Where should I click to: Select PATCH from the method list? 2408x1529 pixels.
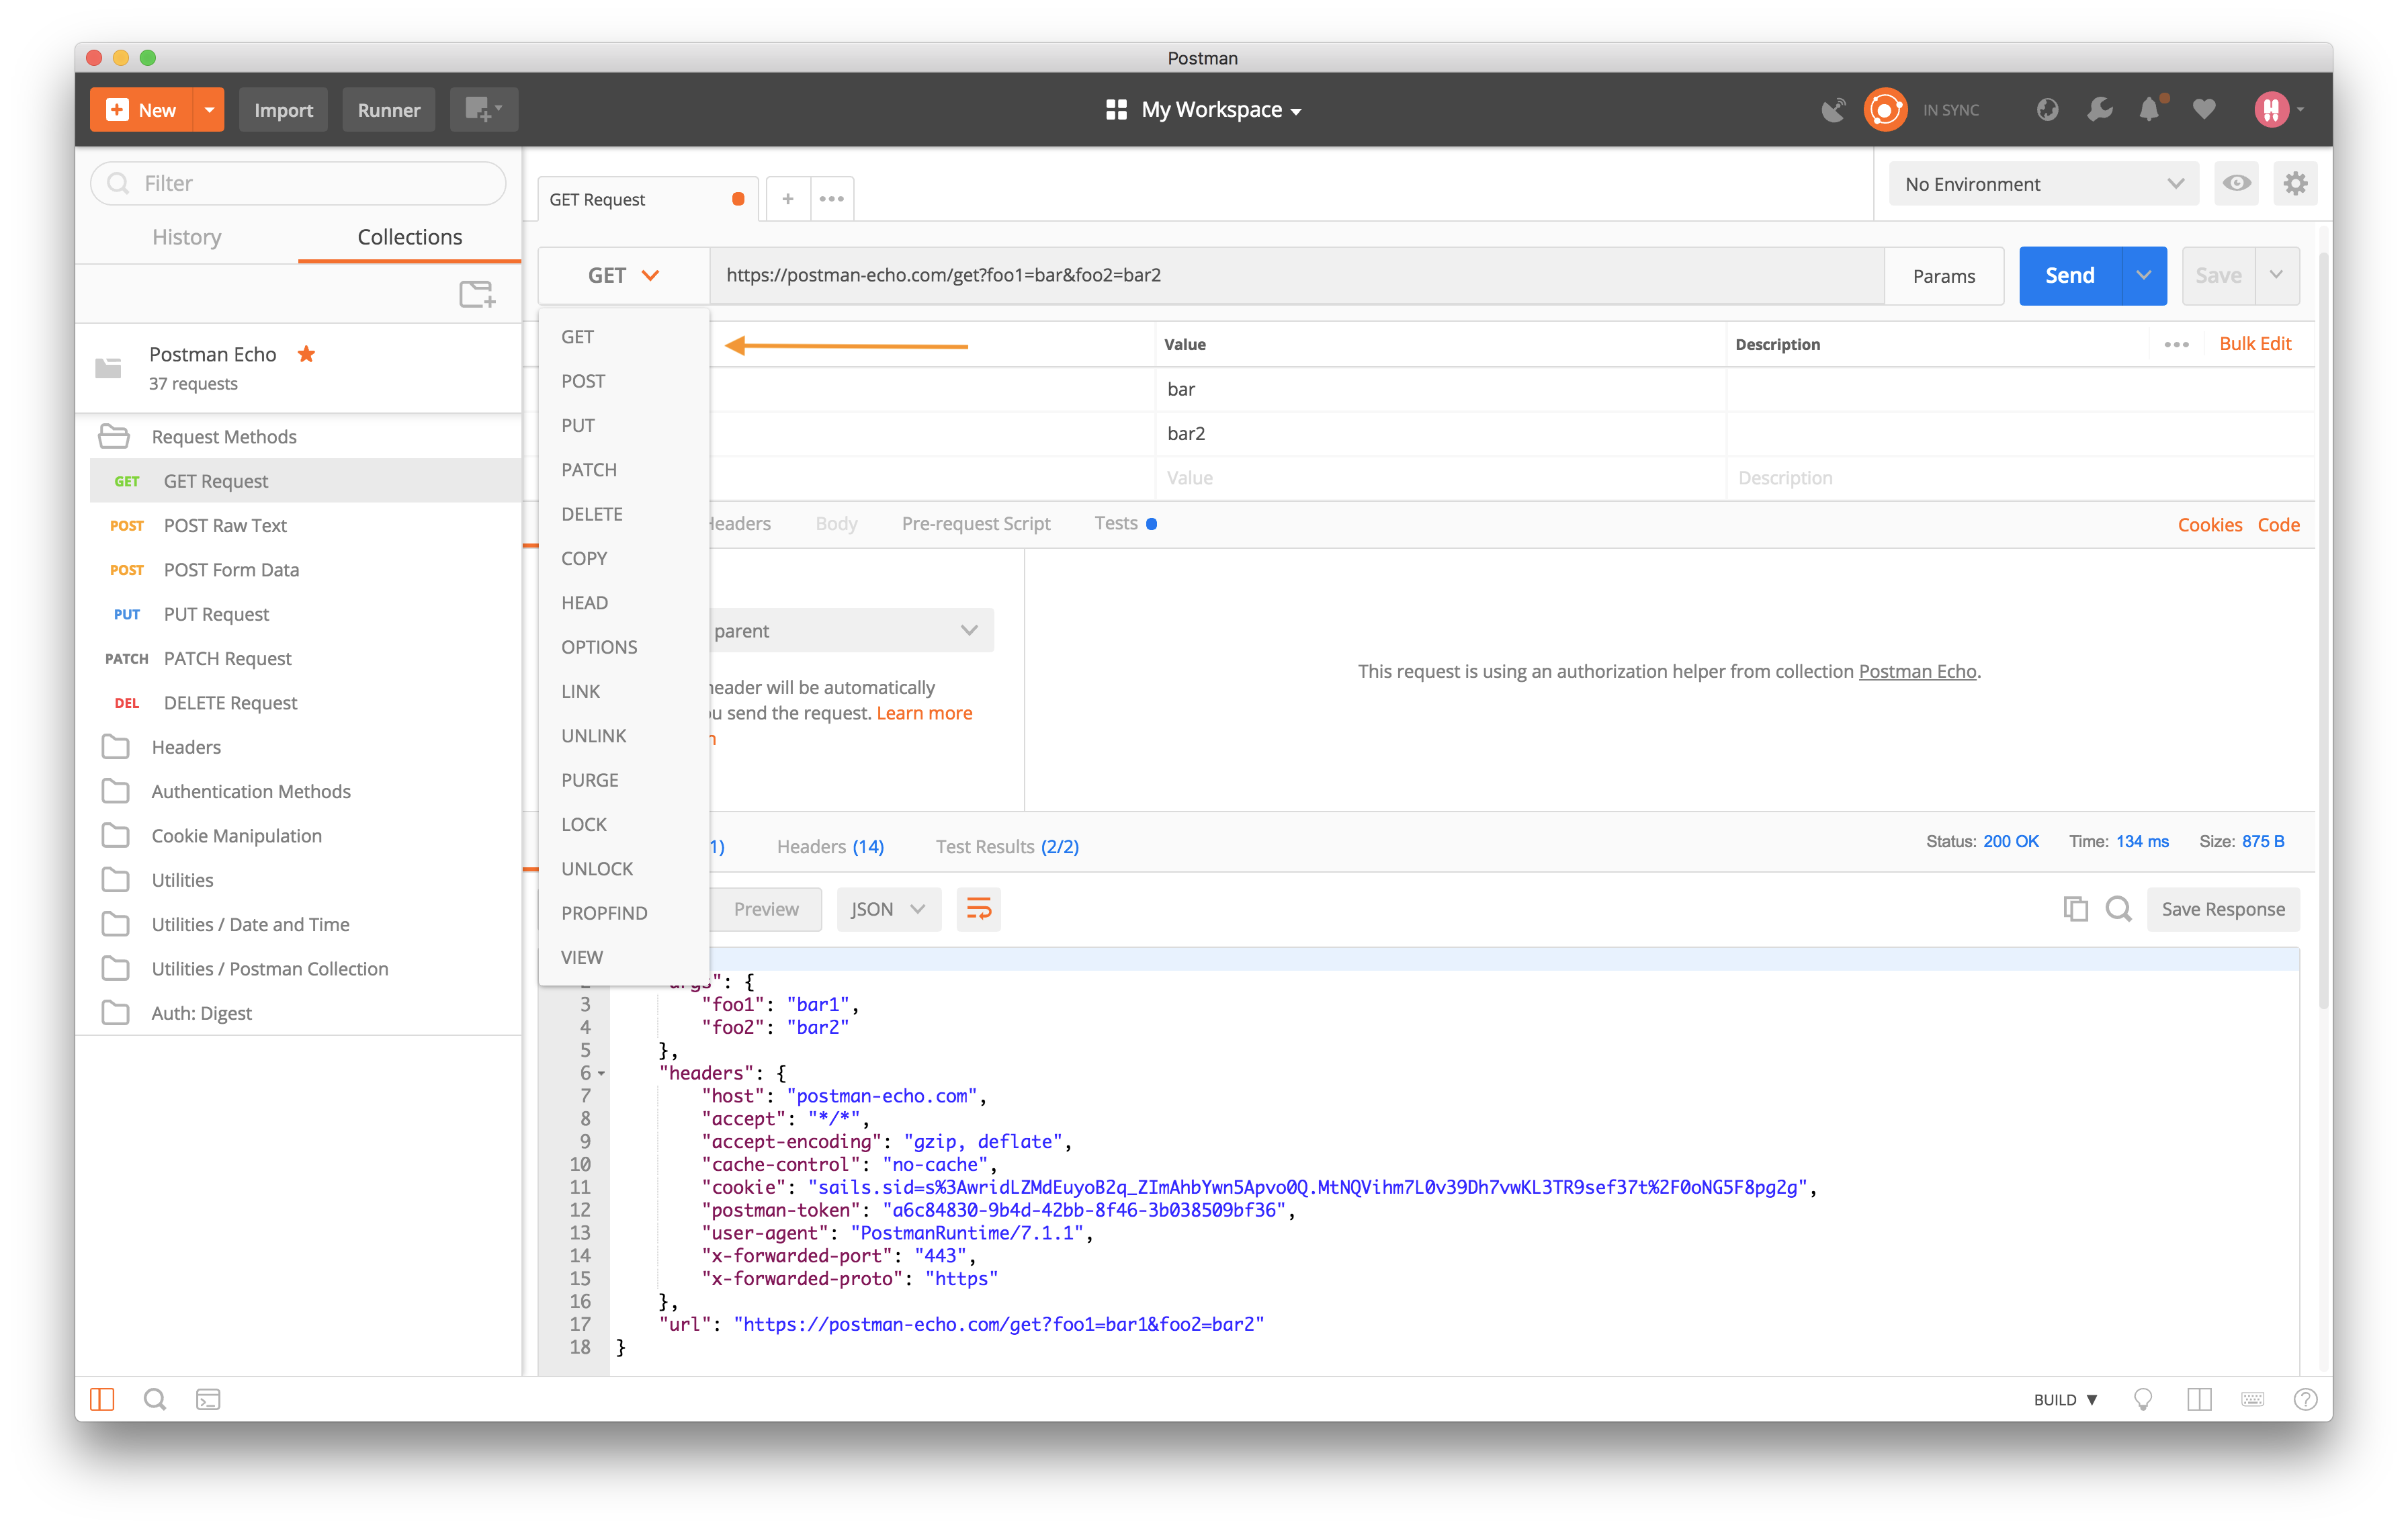click(x=589, y=469)
